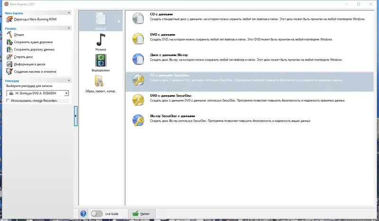Image resolution: width=379 pixels, height=221 pixels.
Task: Click the Options hammer icon
Action: coord(9,35)
